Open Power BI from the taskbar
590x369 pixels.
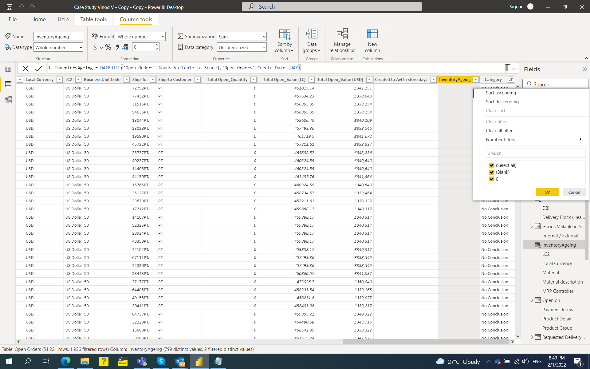click(x=199, y=361)
